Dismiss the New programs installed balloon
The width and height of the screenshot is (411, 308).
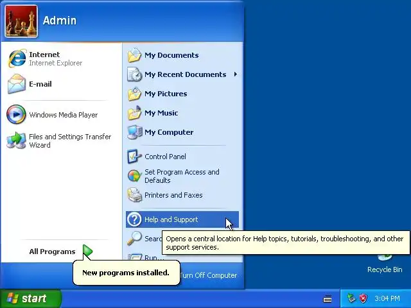(127, 273)
